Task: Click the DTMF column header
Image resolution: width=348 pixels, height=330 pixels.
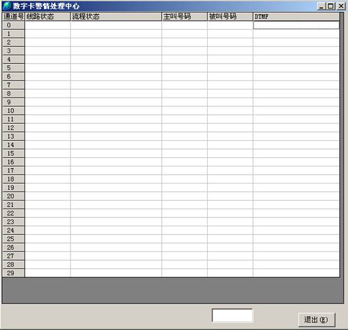Action: (296, 16)
